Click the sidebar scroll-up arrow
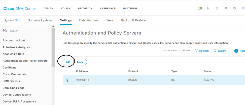The height and width of the screenshot is (105, 245). click(53, 26)
